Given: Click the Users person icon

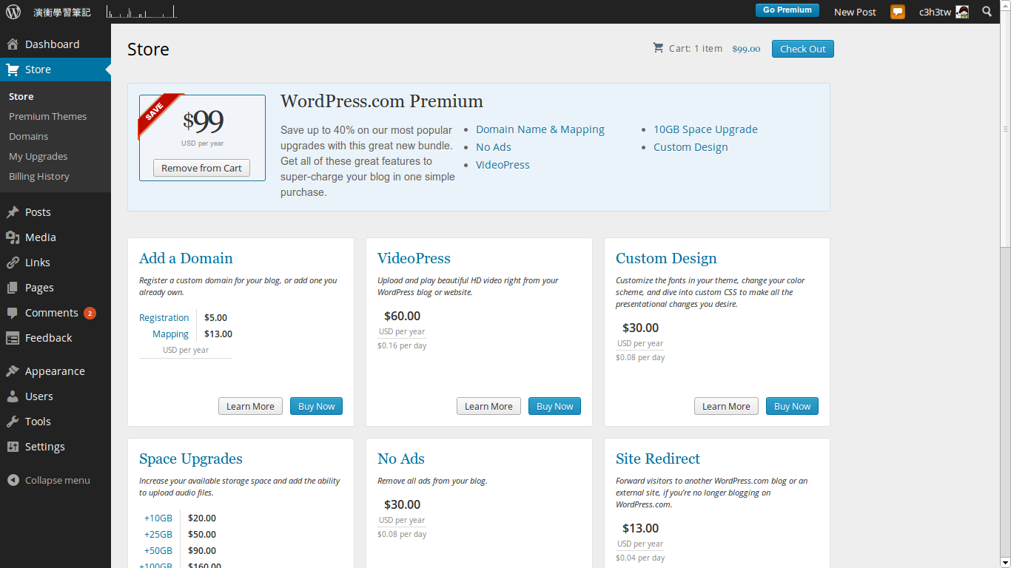Looking at the screenshot, I should click(x=13, y=396).
